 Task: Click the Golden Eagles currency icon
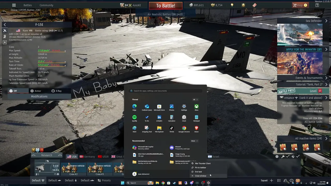[x=213, y=5]
